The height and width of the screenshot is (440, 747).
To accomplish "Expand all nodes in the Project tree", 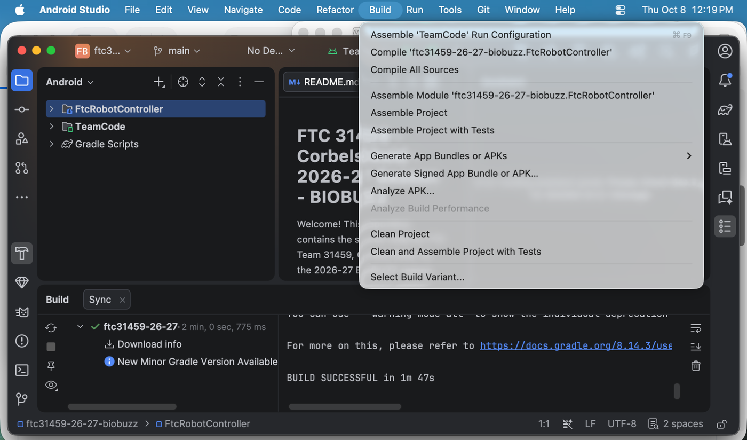I will [202, 82].
